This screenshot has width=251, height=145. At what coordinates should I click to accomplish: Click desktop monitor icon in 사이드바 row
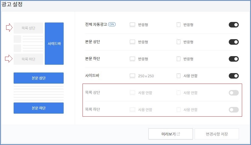tap(132, 76)
